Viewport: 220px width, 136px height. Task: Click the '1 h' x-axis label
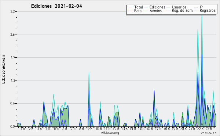click(23, 129)
